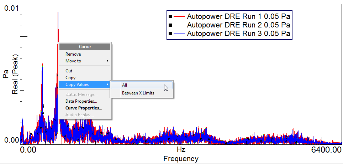
Task: Click the 0.01 y-axis upper limit
Action: coord(11,8)
